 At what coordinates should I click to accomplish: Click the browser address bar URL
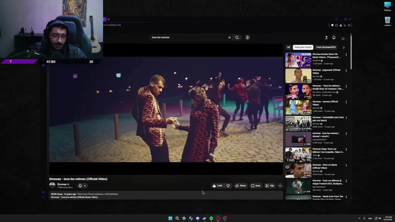point(113,25)
